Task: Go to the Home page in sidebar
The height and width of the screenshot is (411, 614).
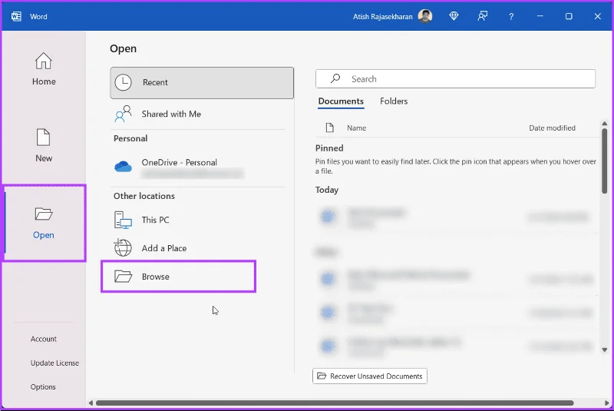Action: pos(44,69)
